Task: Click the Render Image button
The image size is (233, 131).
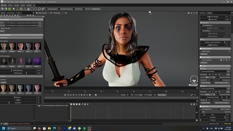Action: [x=206, y=83]
